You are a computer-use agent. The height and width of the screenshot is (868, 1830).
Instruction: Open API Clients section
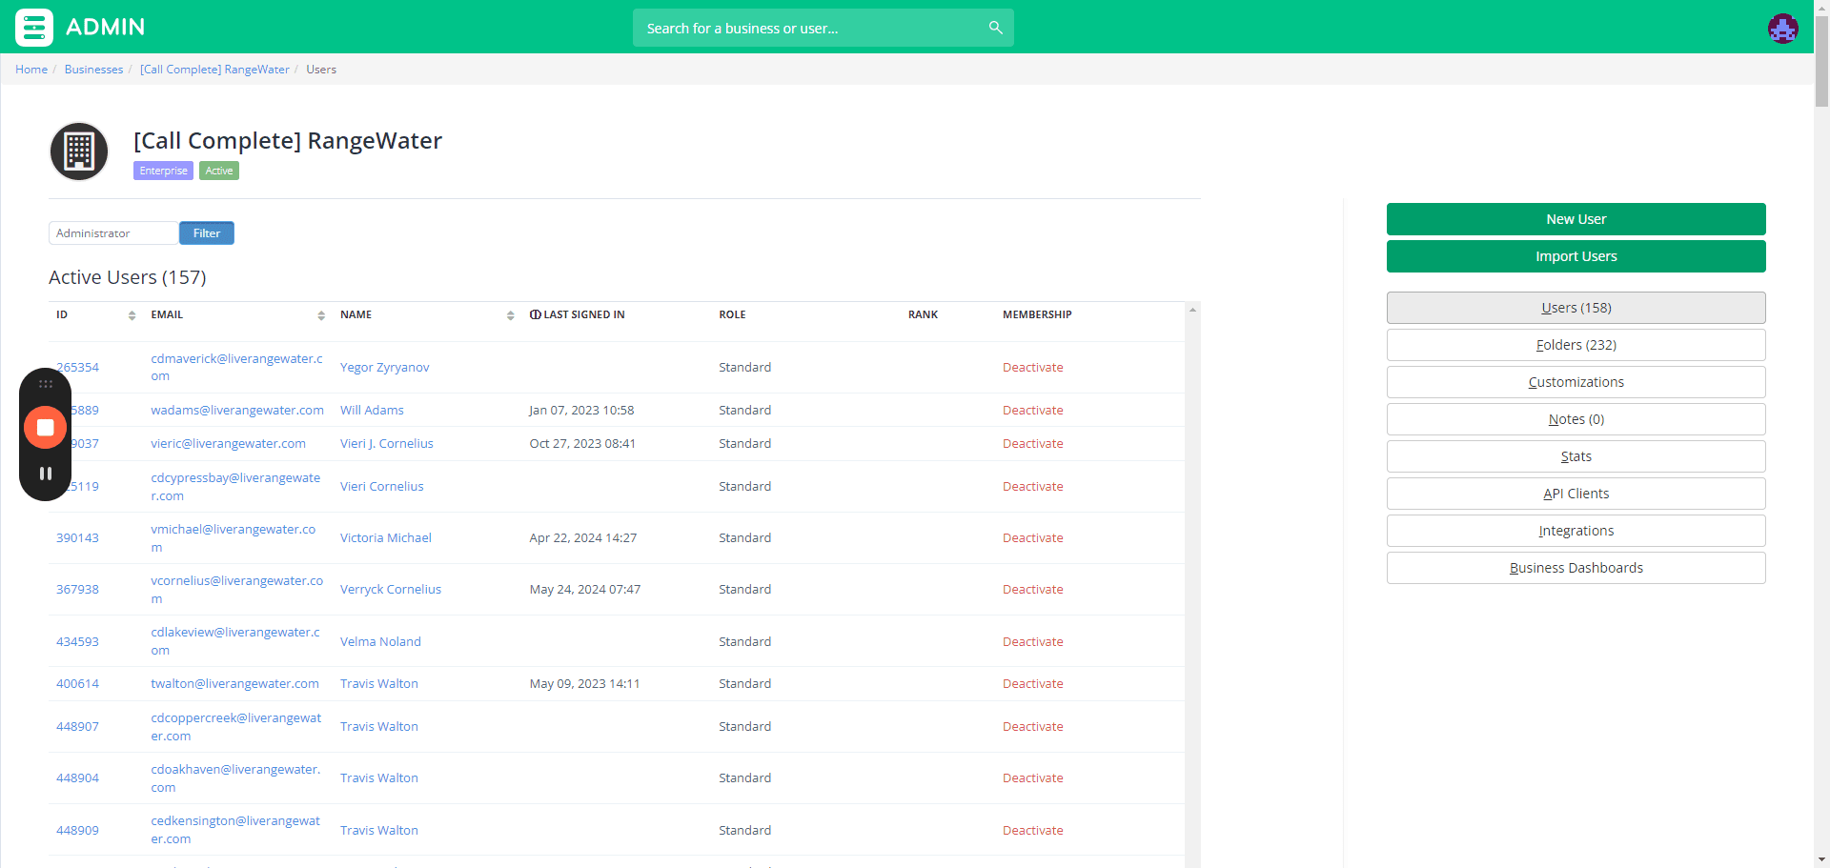[x=1576, y=494]
